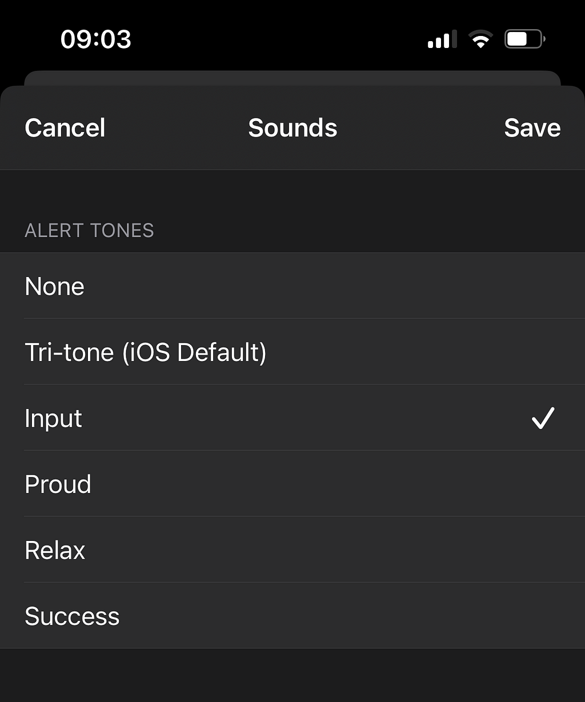Tap the cellular signal bars icon
Image resolution: width=585 pixels, height=702 pixels.
(442, 39)
